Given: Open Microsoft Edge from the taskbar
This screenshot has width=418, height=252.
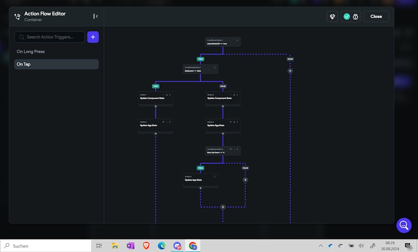Looking at the screenshot, I should pyautogui.click(x=162, y=246).
